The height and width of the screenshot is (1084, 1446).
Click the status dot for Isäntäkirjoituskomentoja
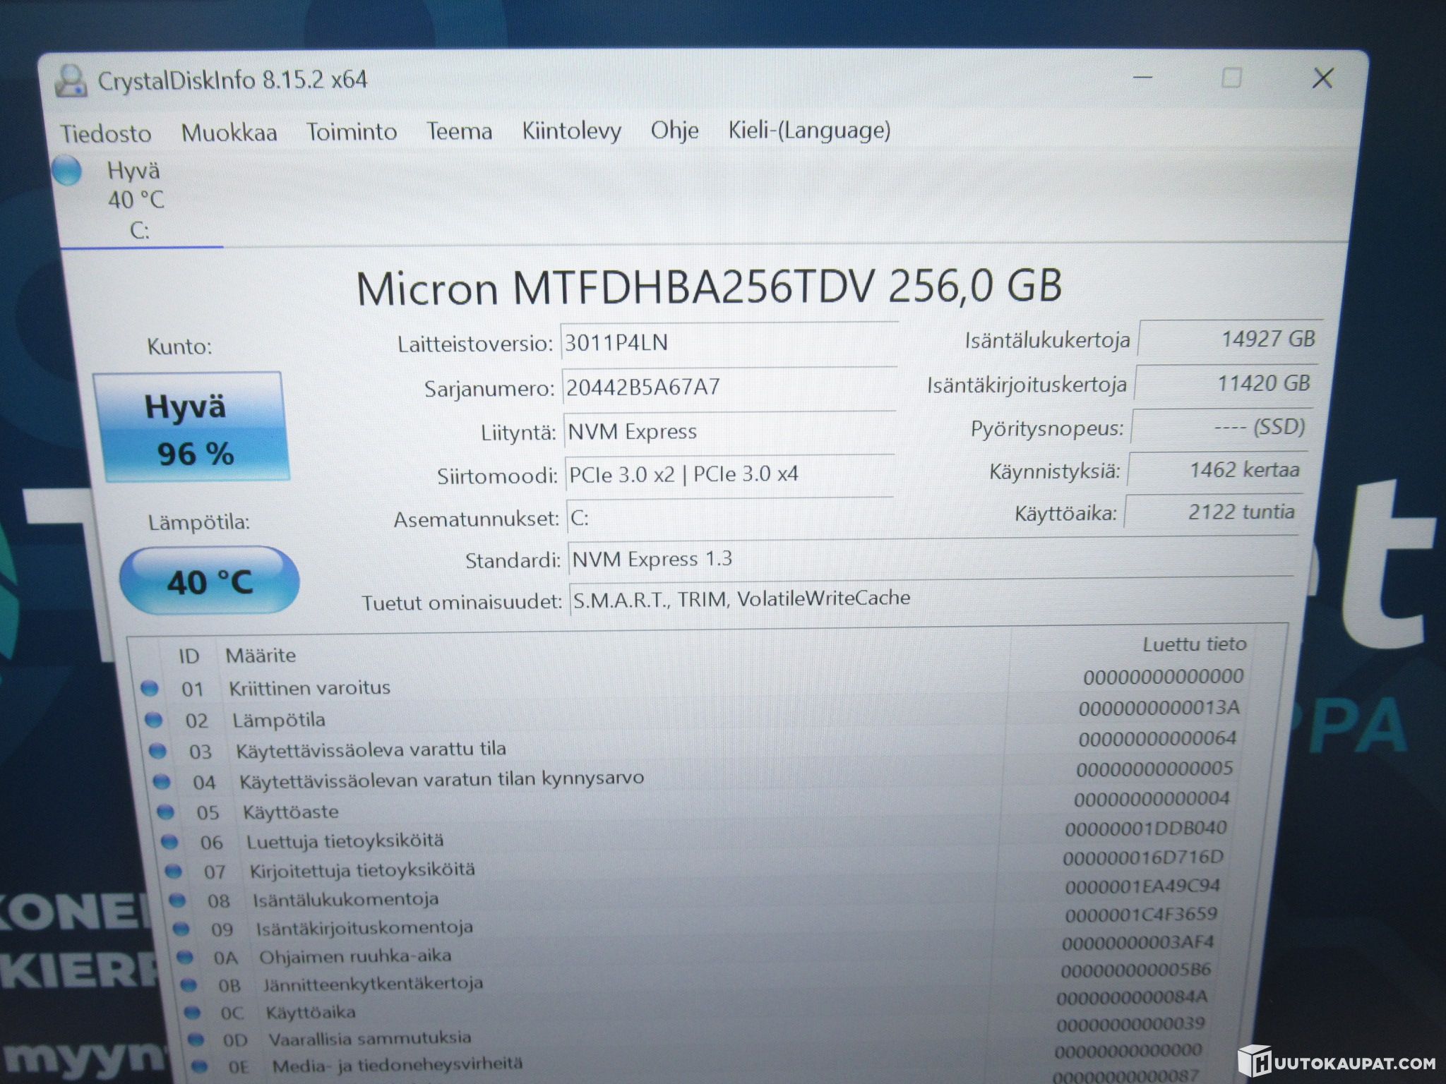[x=181, y=928]
